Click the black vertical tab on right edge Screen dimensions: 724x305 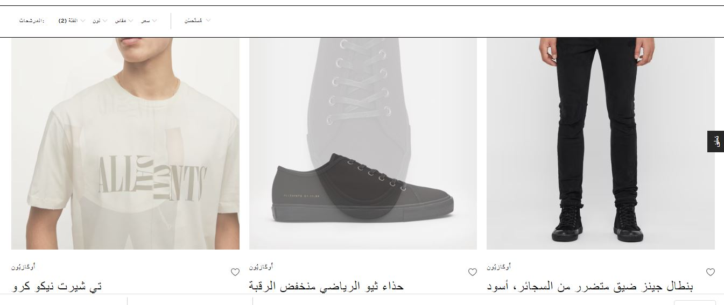click(716, 141)
